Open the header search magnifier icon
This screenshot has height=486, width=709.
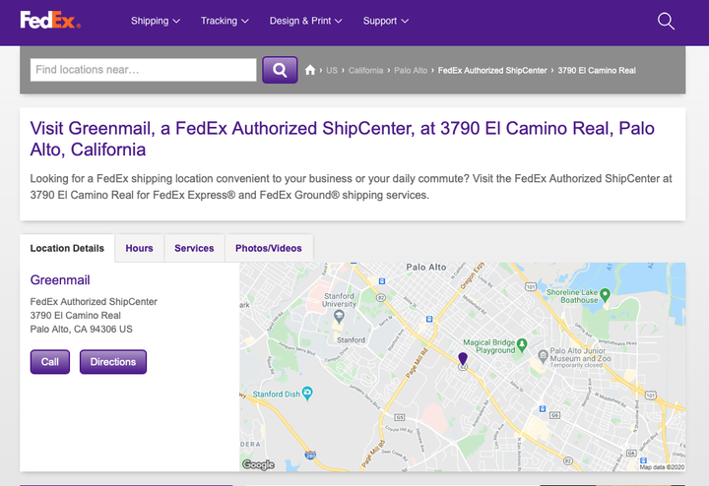pyautogui.click(x=666, y=21)
